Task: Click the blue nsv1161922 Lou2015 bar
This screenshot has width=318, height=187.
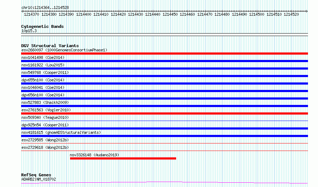Action: pos(164,69)
